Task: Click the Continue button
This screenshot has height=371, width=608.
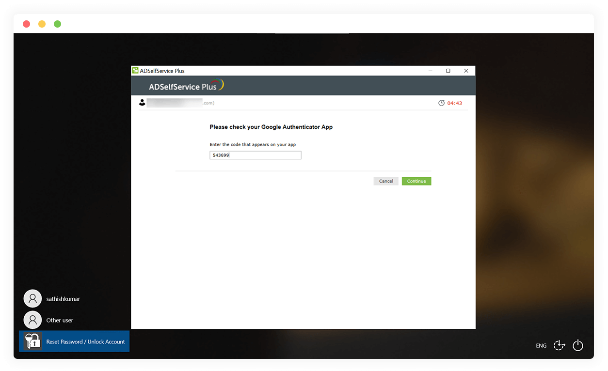Action: 416,181
